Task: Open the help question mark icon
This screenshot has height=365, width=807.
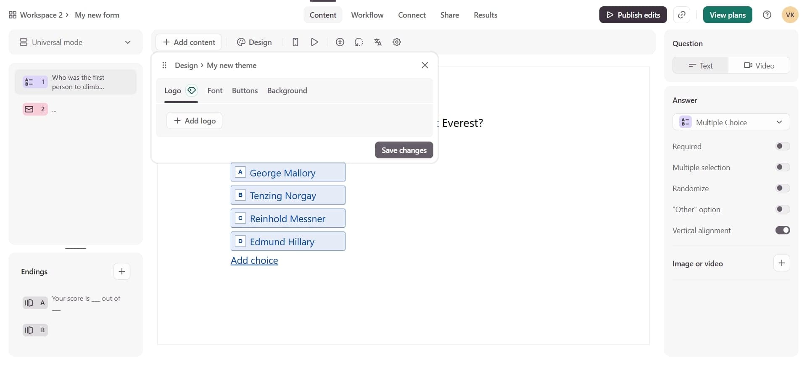Action: [767, 15]
